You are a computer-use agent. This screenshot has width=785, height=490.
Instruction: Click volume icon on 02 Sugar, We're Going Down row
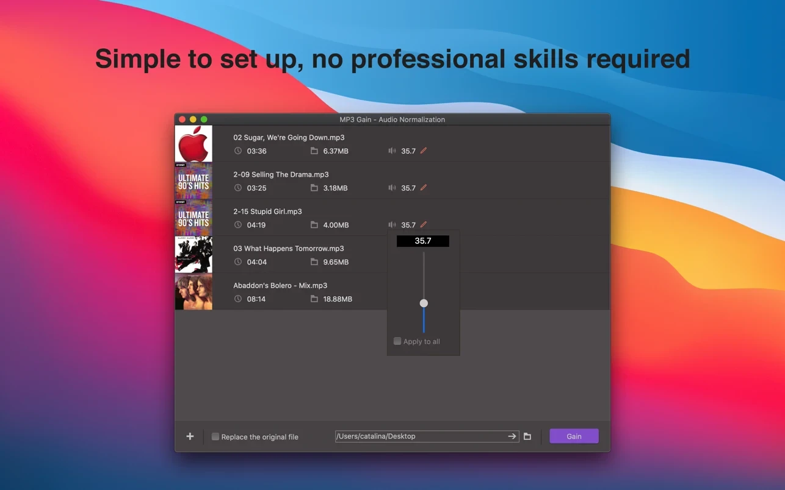tap(392, 151)
